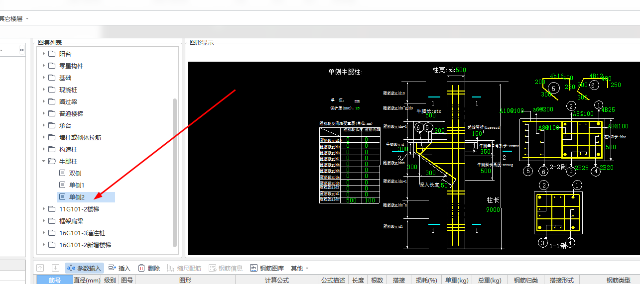Collapse the 牛腿柱 folder
This screenshot has height=284, width=640.
coord(43,161)
